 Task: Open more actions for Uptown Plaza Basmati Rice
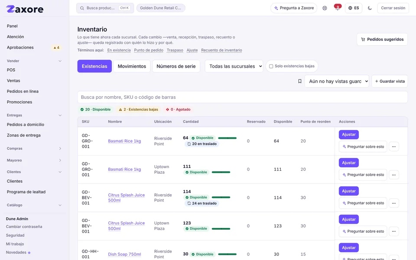[394, 175]
